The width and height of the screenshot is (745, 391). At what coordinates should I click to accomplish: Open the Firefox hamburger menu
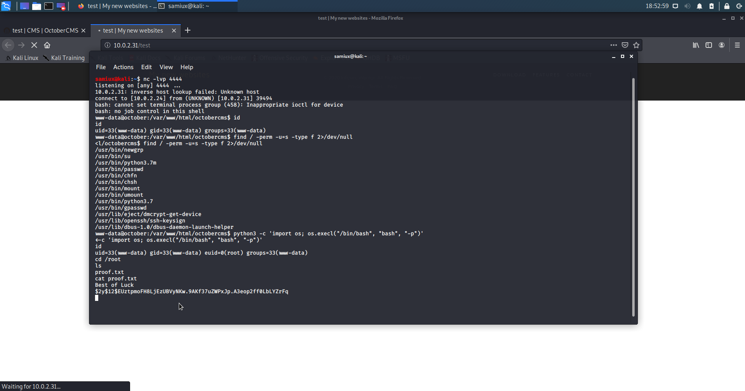point(737,45)
